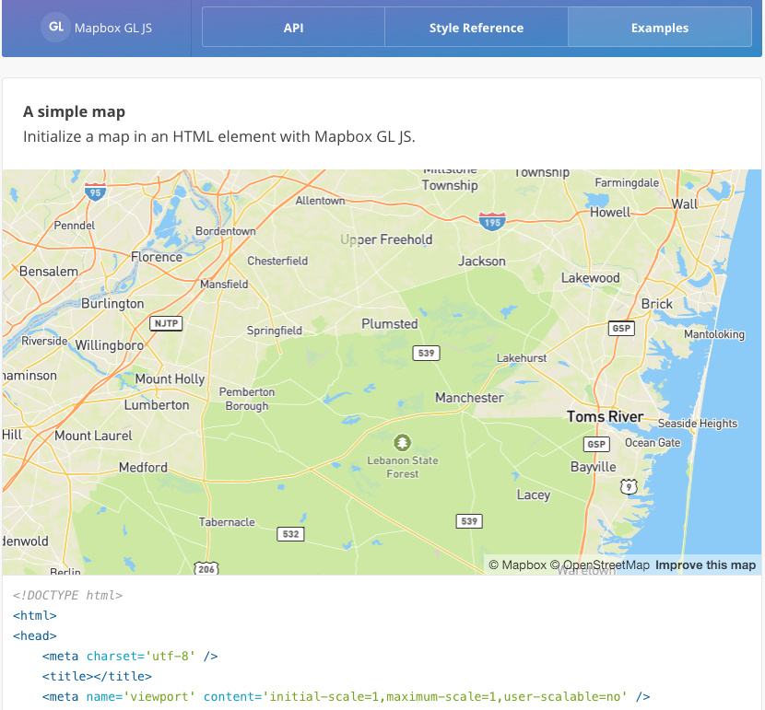Click the Lebanon State Forest tree icon

402,442
